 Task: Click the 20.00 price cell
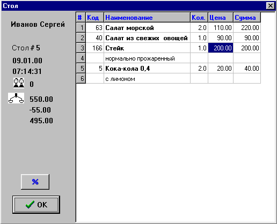pyautogui.click(x=221, y=69)
